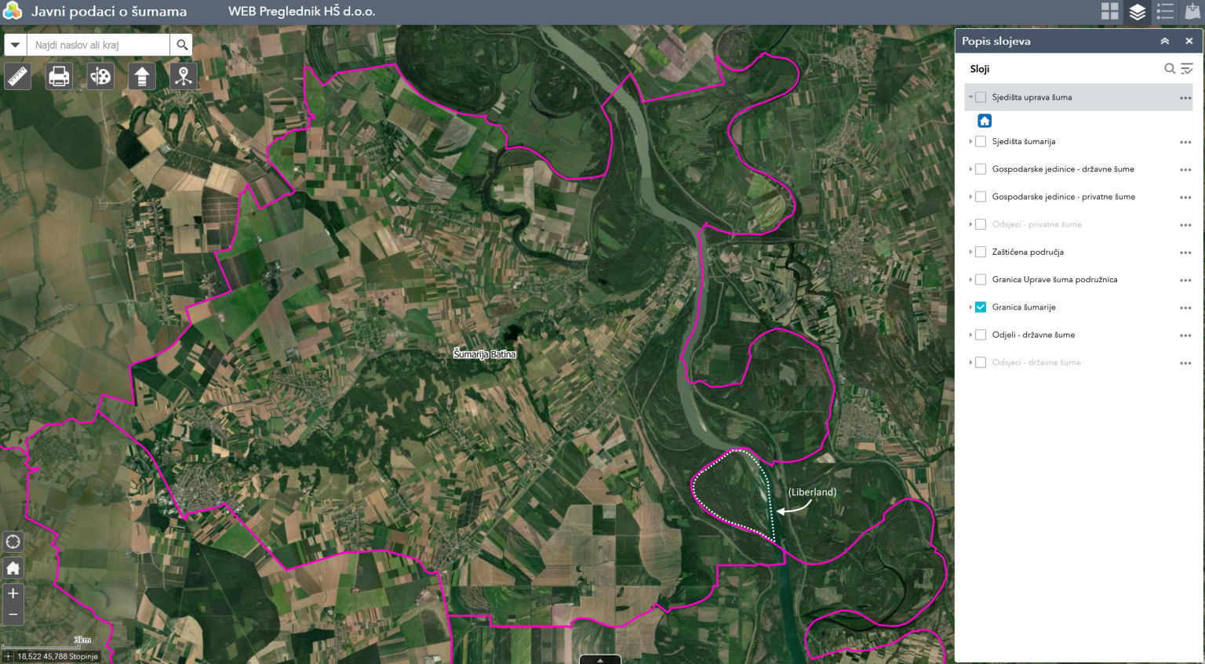Collapse the Sjedišta uprava šuma layer
The image size is (1205, 664).
coord(971,96)
